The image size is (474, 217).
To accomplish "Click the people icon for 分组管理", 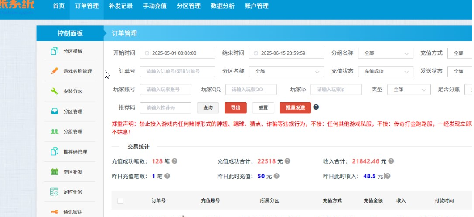I will click(55, 131).
